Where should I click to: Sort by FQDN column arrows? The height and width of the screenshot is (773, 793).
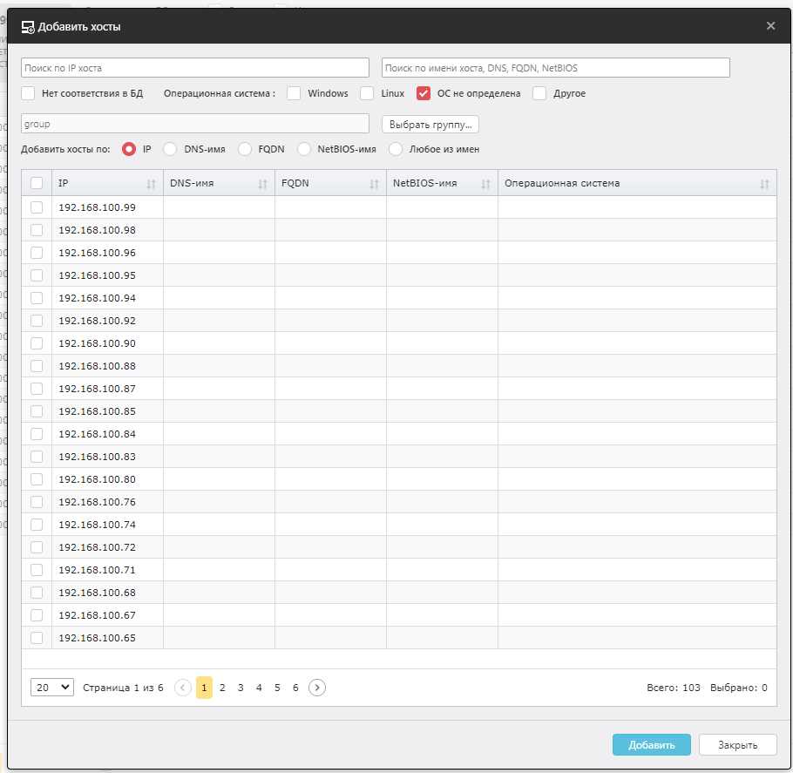[374, 184]
